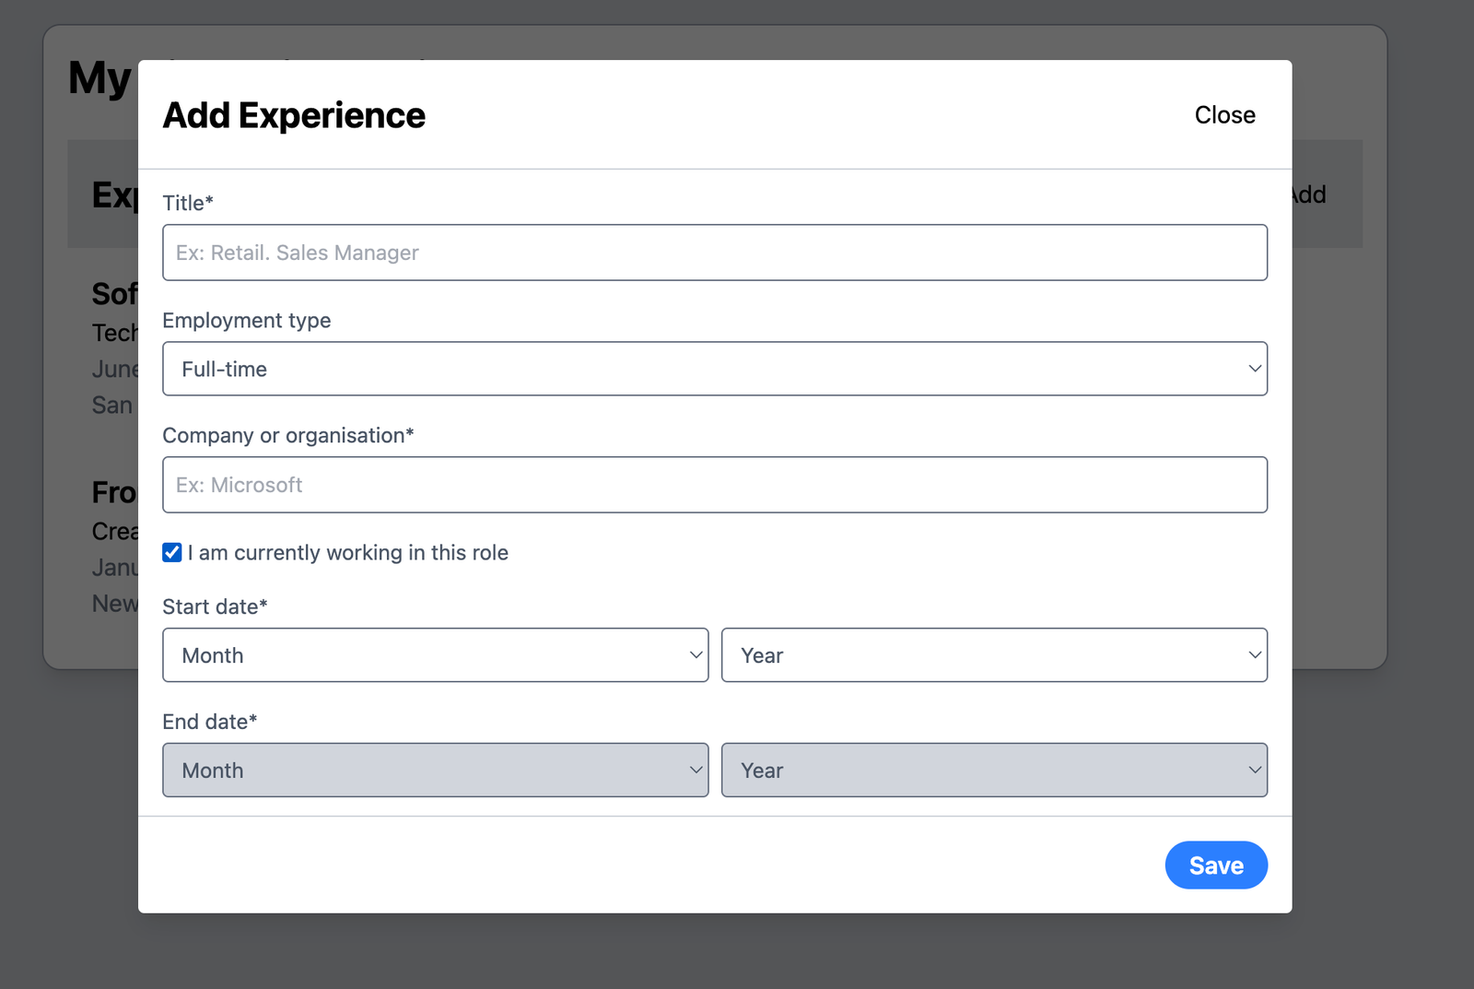
Task: Save the new experience entry
Action: [x=1216, y=865]
